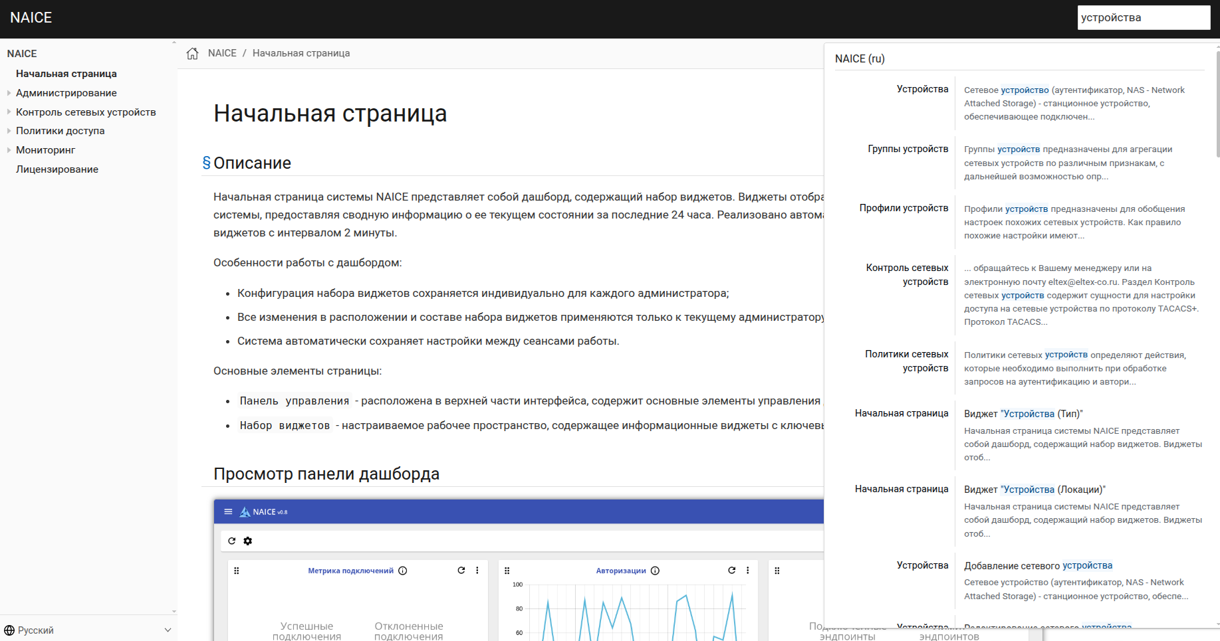
Task: Open Администрирование section in the sidebar
Action: pos(66,93)
